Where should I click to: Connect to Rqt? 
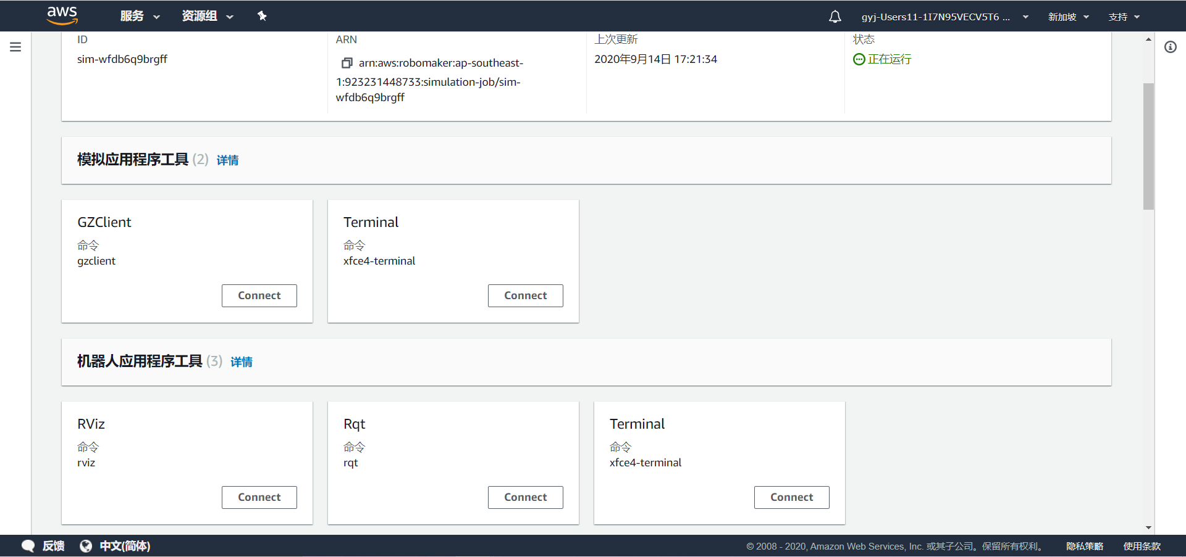(x=526, y=497)
